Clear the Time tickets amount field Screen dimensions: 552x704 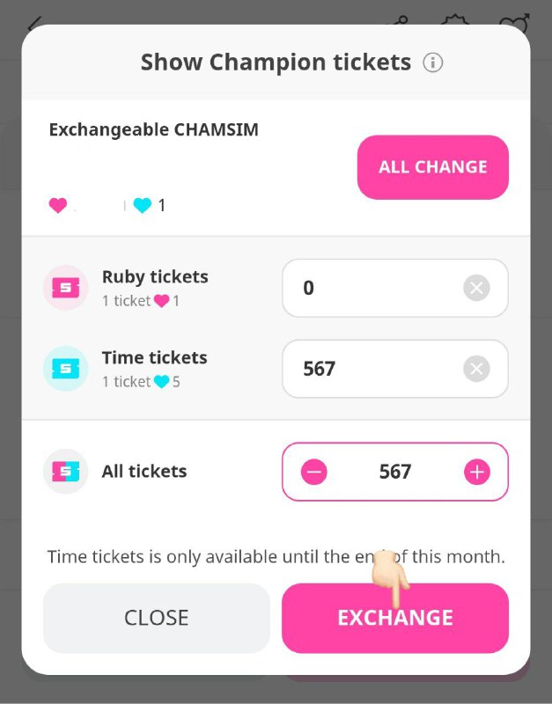(476, 369)
